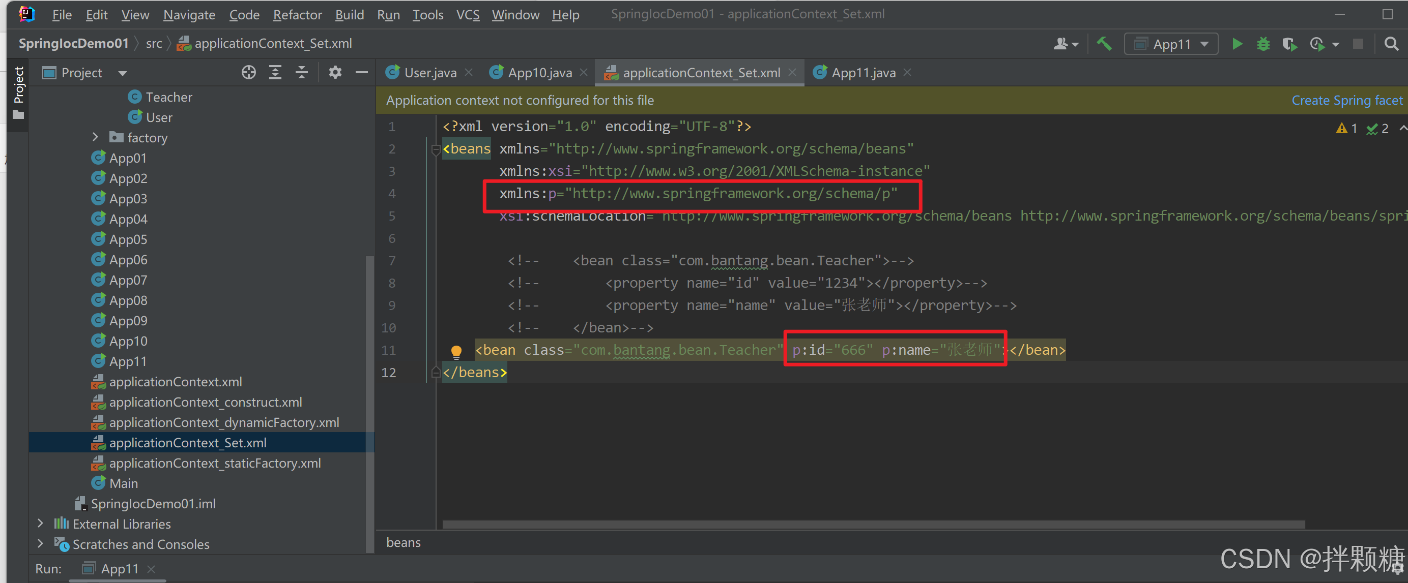Screen dimensions: 1408x583
Task: Click the Build project hammer icon
Action: [x=1104, y=44]
